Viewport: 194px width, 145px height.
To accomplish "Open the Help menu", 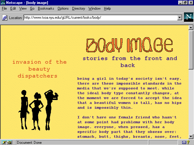I will coord(107,8).
